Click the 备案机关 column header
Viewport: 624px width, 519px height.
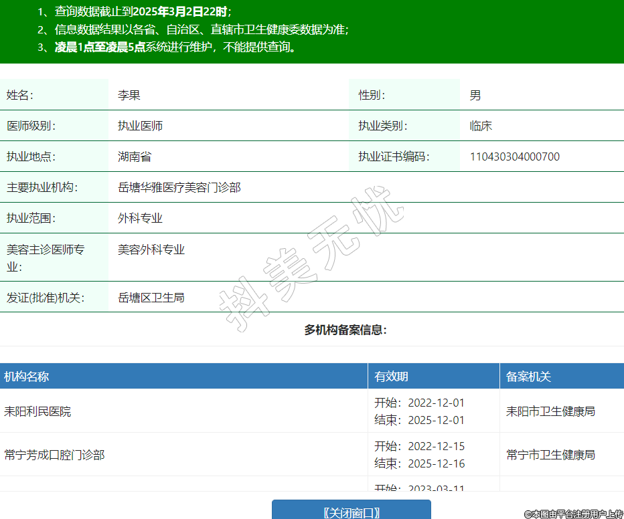pos(528,377)
